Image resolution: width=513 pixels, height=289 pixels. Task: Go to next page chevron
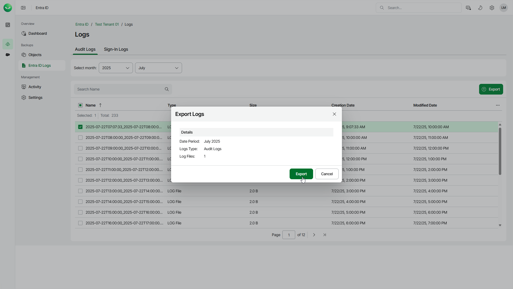pos(314,235)
